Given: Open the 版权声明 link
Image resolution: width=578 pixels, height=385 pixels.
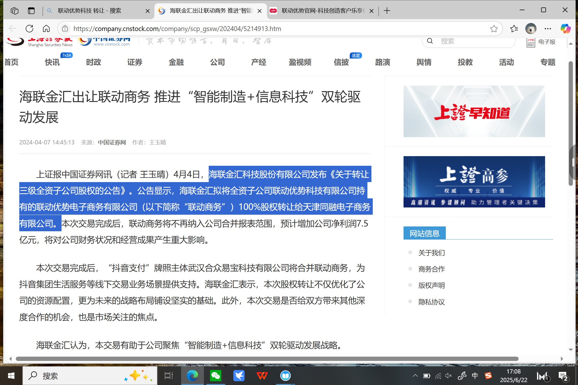Looking at the screenshot, I should 432,285.
